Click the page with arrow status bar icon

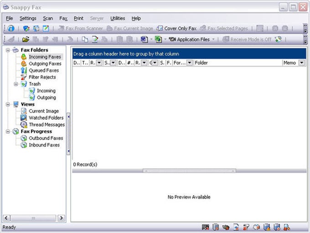(x=236, y=227)
